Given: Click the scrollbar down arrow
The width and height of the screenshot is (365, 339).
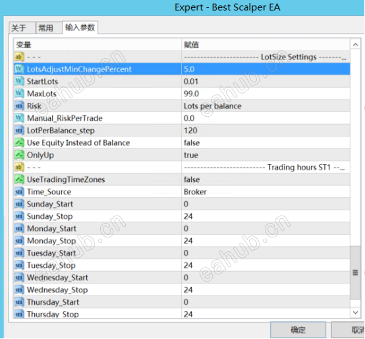Looking at the screenshot, I should click(x=355, y=312).
